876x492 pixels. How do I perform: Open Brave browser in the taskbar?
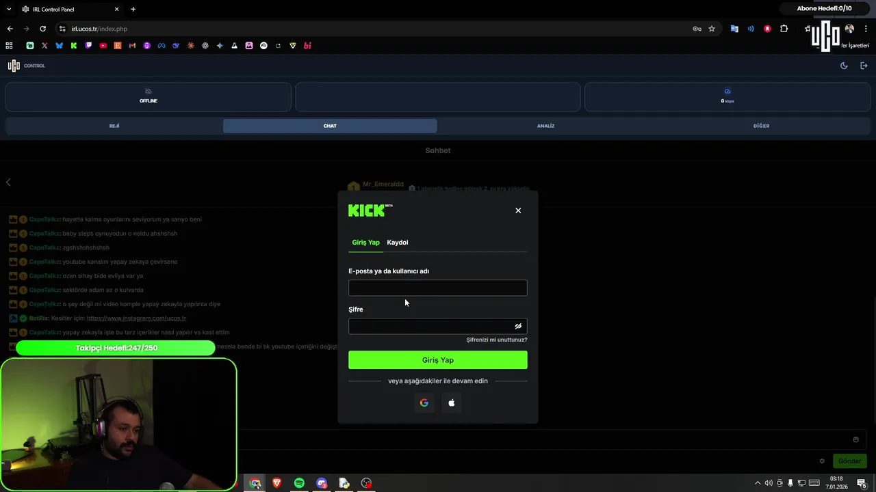(x=277, y=483)
